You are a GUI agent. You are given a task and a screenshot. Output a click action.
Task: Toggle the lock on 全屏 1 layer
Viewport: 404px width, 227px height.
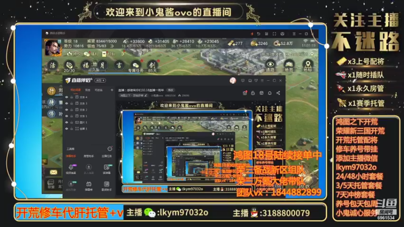72,129
